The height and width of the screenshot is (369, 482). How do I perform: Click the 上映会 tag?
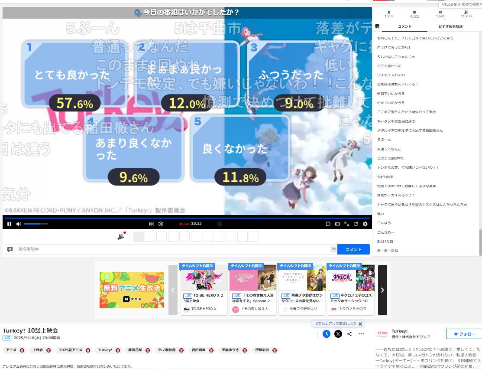[x=38, y=350]
